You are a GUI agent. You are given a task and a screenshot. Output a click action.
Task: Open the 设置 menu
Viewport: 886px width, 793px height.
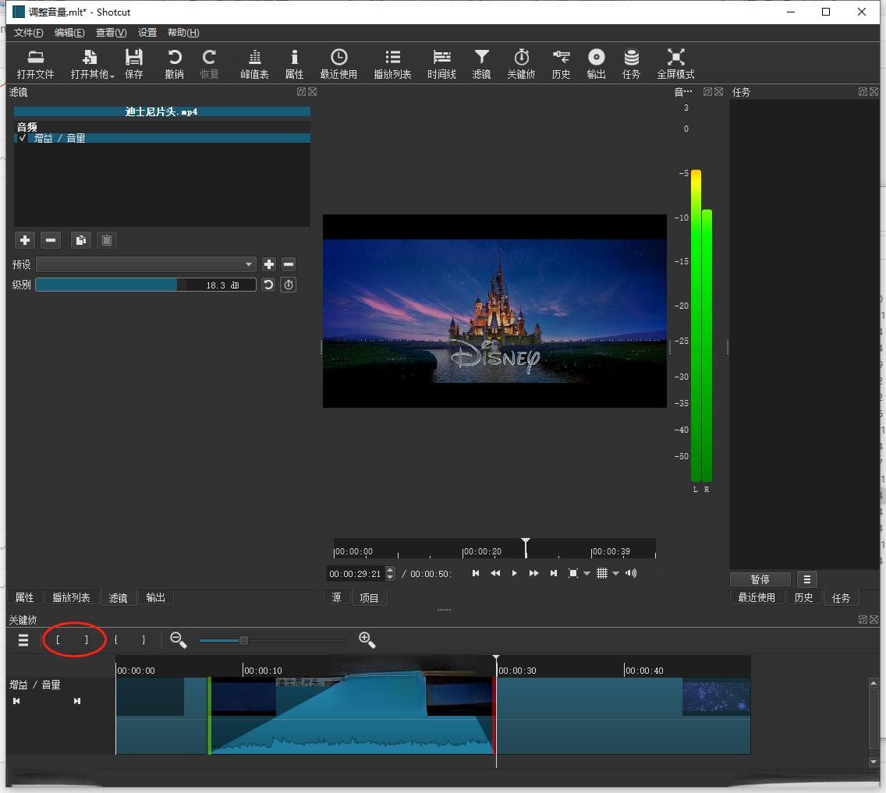147,33
